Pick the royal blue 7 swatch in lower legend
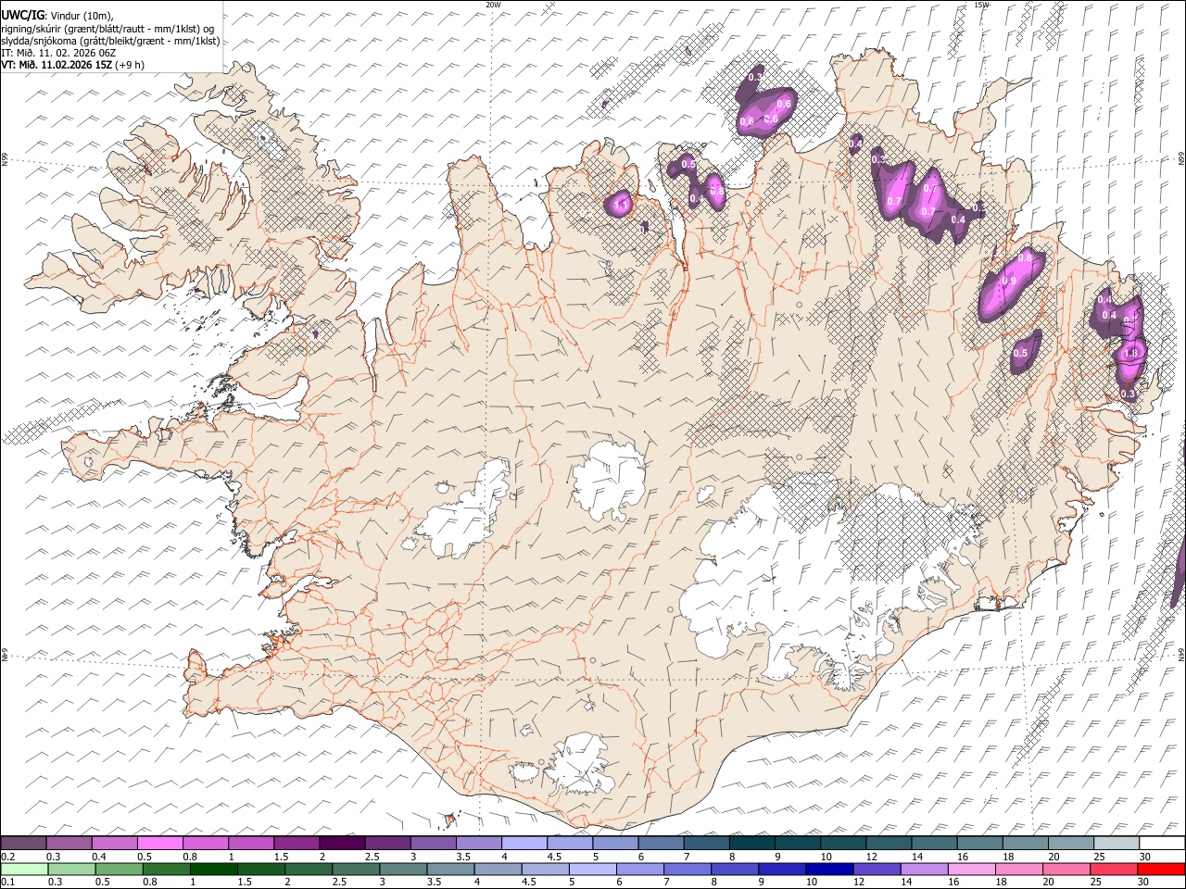 point(688,869)
